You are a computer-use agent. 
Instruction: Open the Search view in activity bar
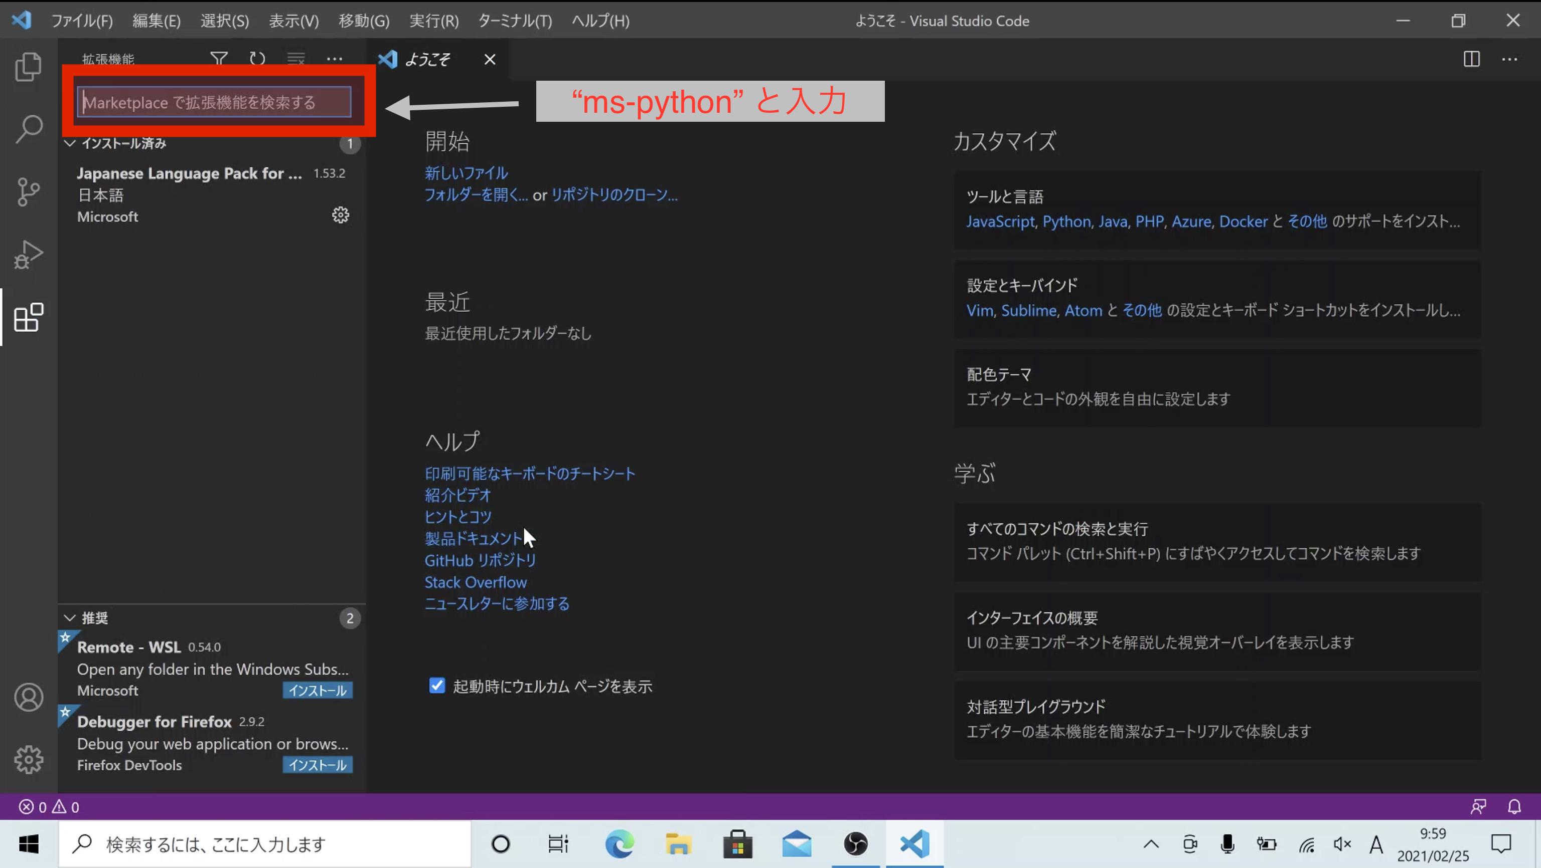[x=28, y=129]
